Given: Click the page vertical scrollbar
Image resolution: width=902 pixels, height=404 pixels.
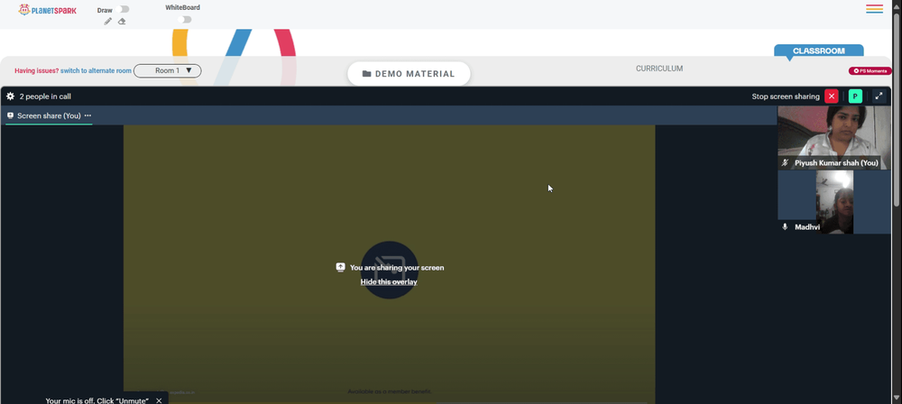Looking at the screenshot, I should point(897,109).
